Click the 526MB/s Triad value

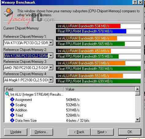point(73,115)
